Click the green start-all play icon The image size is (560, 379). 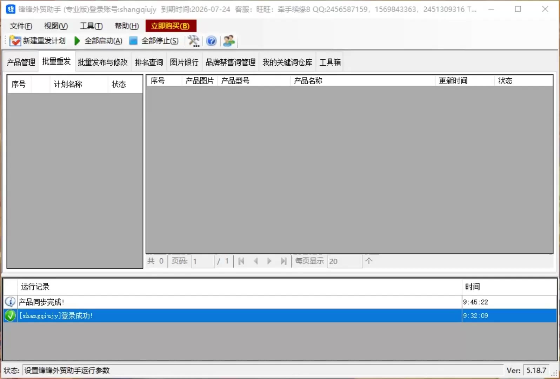pyautogui.click(x=77, y=41)
